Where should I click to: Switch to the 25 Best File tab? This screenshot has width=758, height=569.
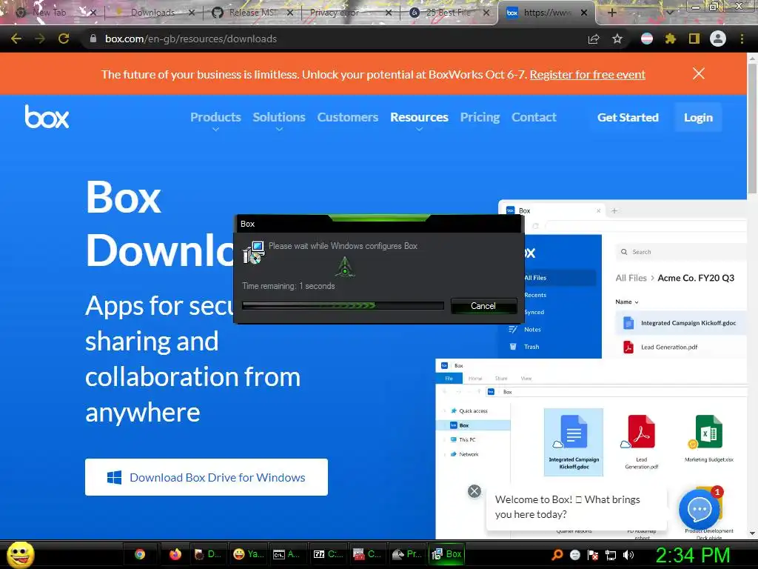pos(449,13)
